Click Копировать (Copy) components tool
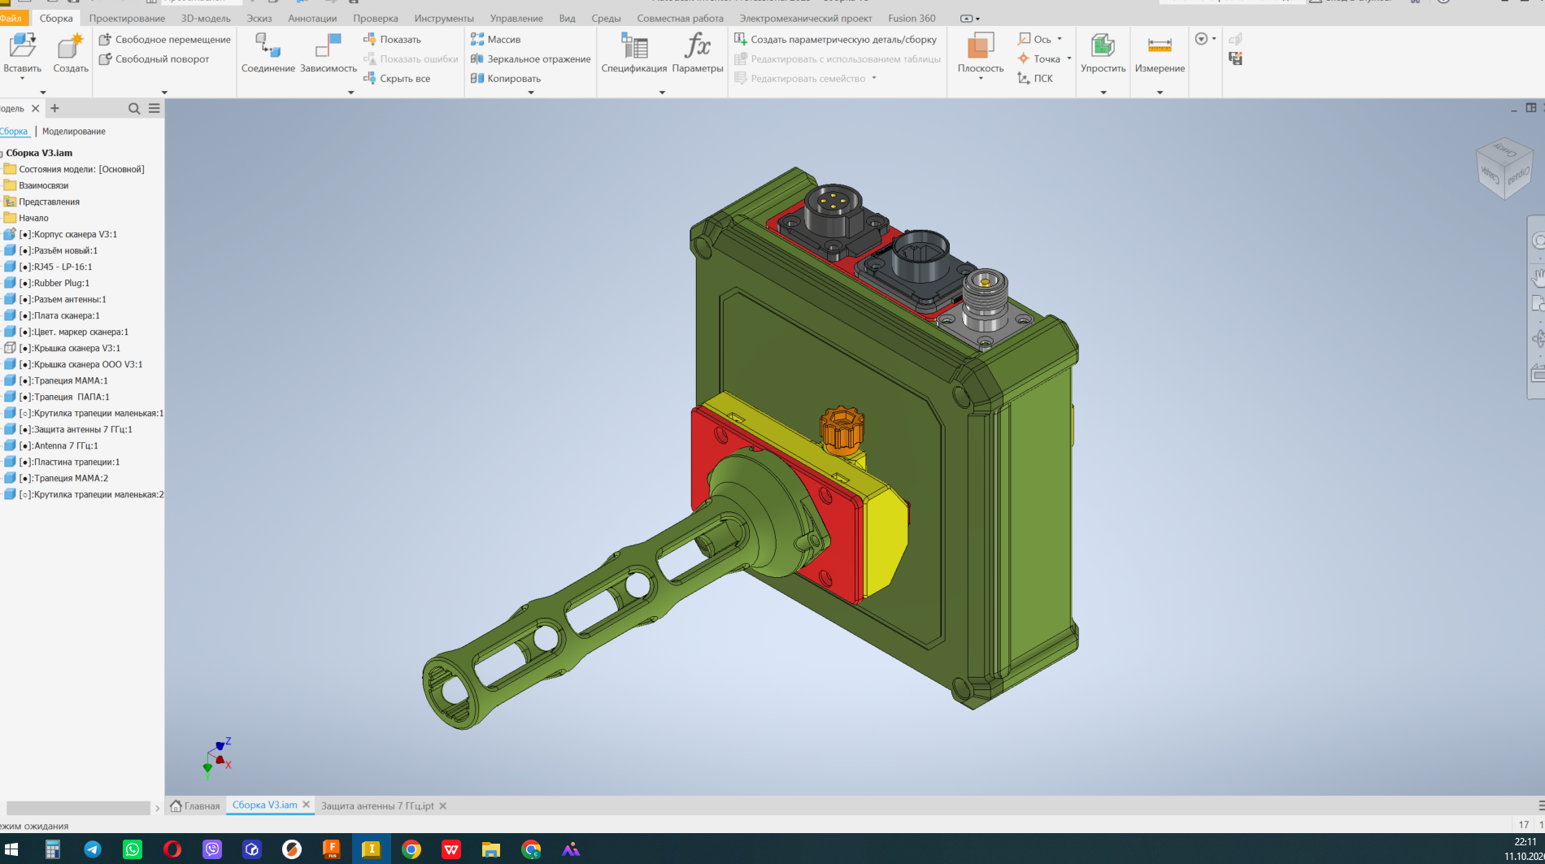This screenshot has width=1545, height=864. [x=505, y=78]
